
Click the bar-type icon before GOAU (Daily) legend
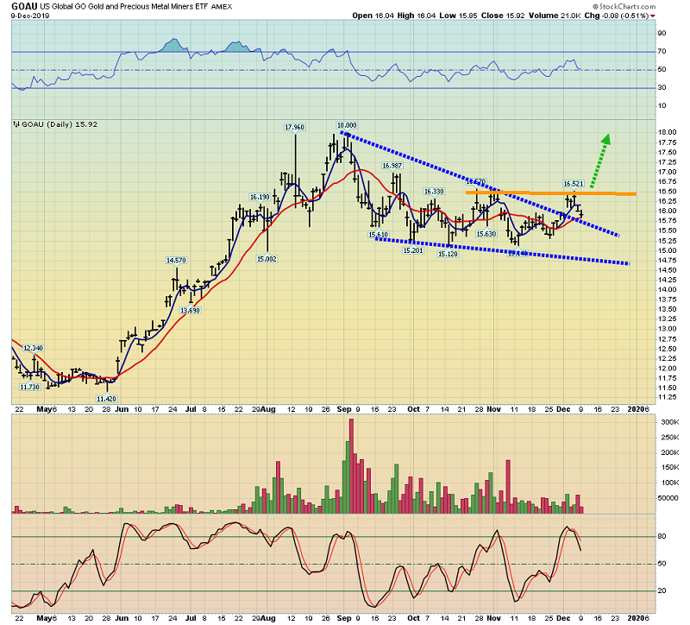16,124
